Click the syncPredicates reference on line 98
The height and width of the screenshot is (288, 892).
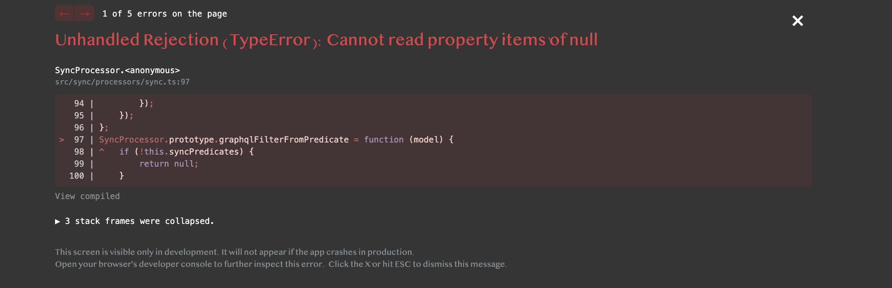[205, 152]
